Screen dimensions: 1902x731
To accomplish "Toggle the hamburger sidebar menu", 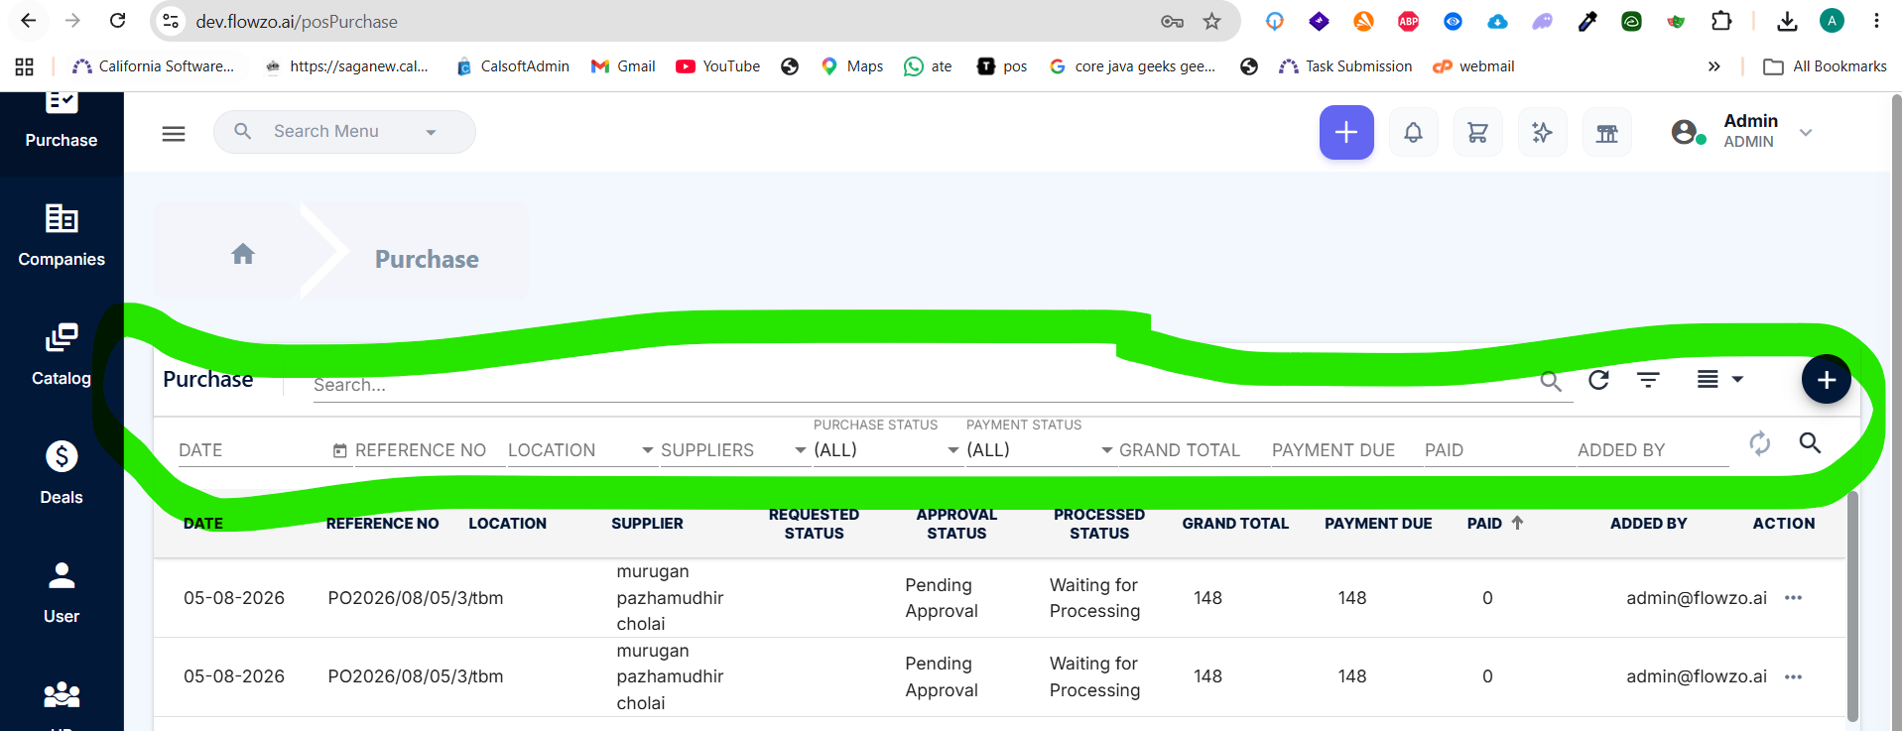I will (x=174, y=133).
